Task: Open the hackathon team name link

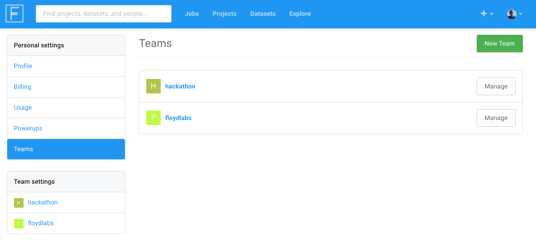Action: 180,87
